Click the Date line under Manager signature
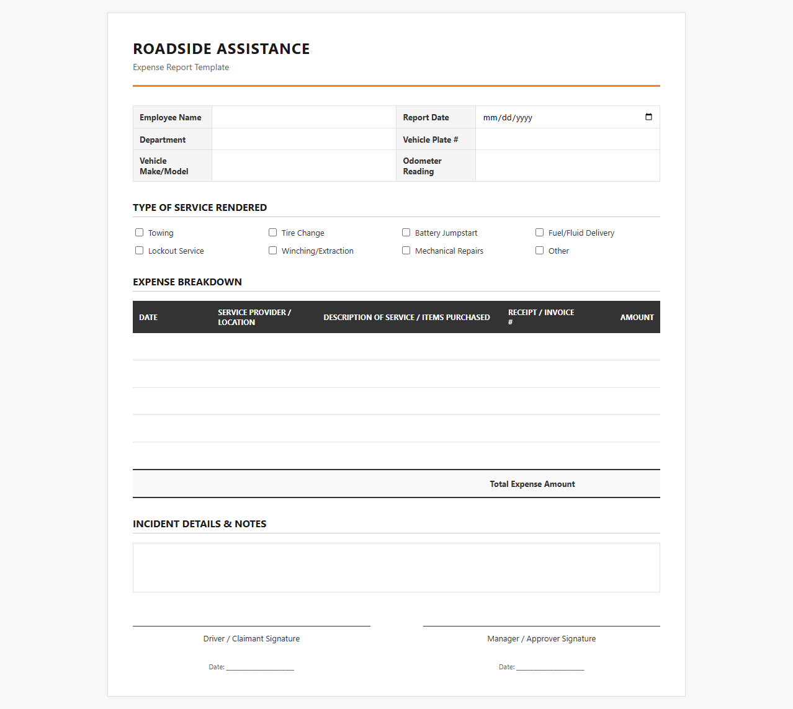This screenshot has height=709, width=793. point(542,667)
